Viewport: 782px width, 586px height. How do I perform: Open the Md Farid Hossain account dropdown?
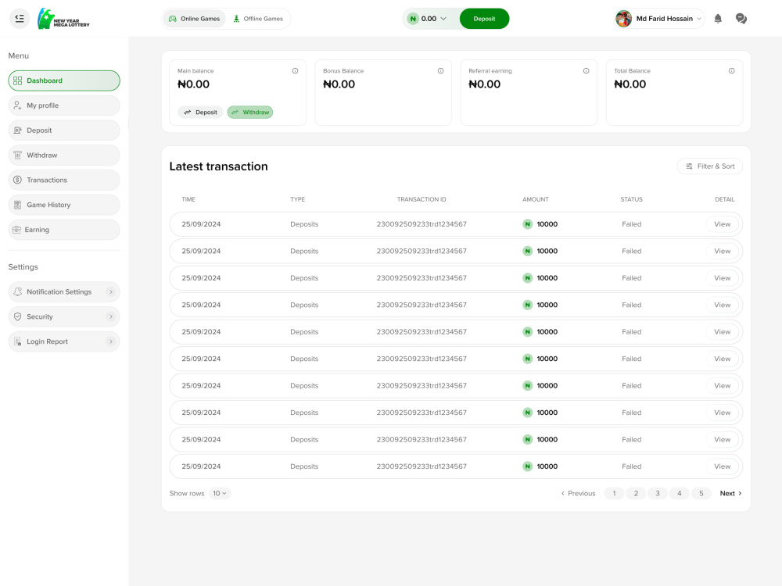click(x=658, y=19)
